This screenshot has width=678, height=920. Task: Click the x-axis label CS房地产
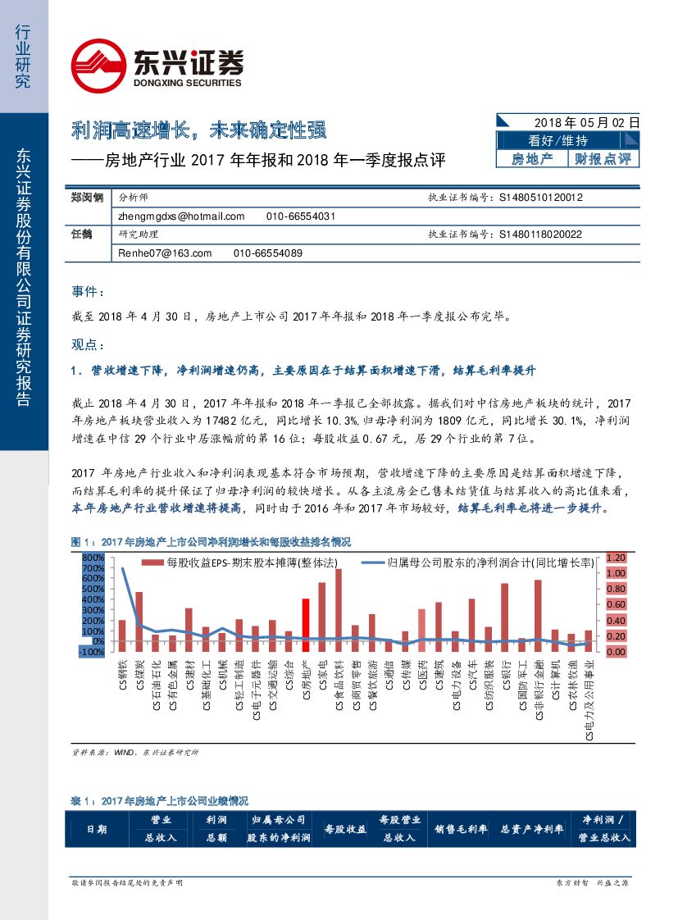[x=306, y=680]
